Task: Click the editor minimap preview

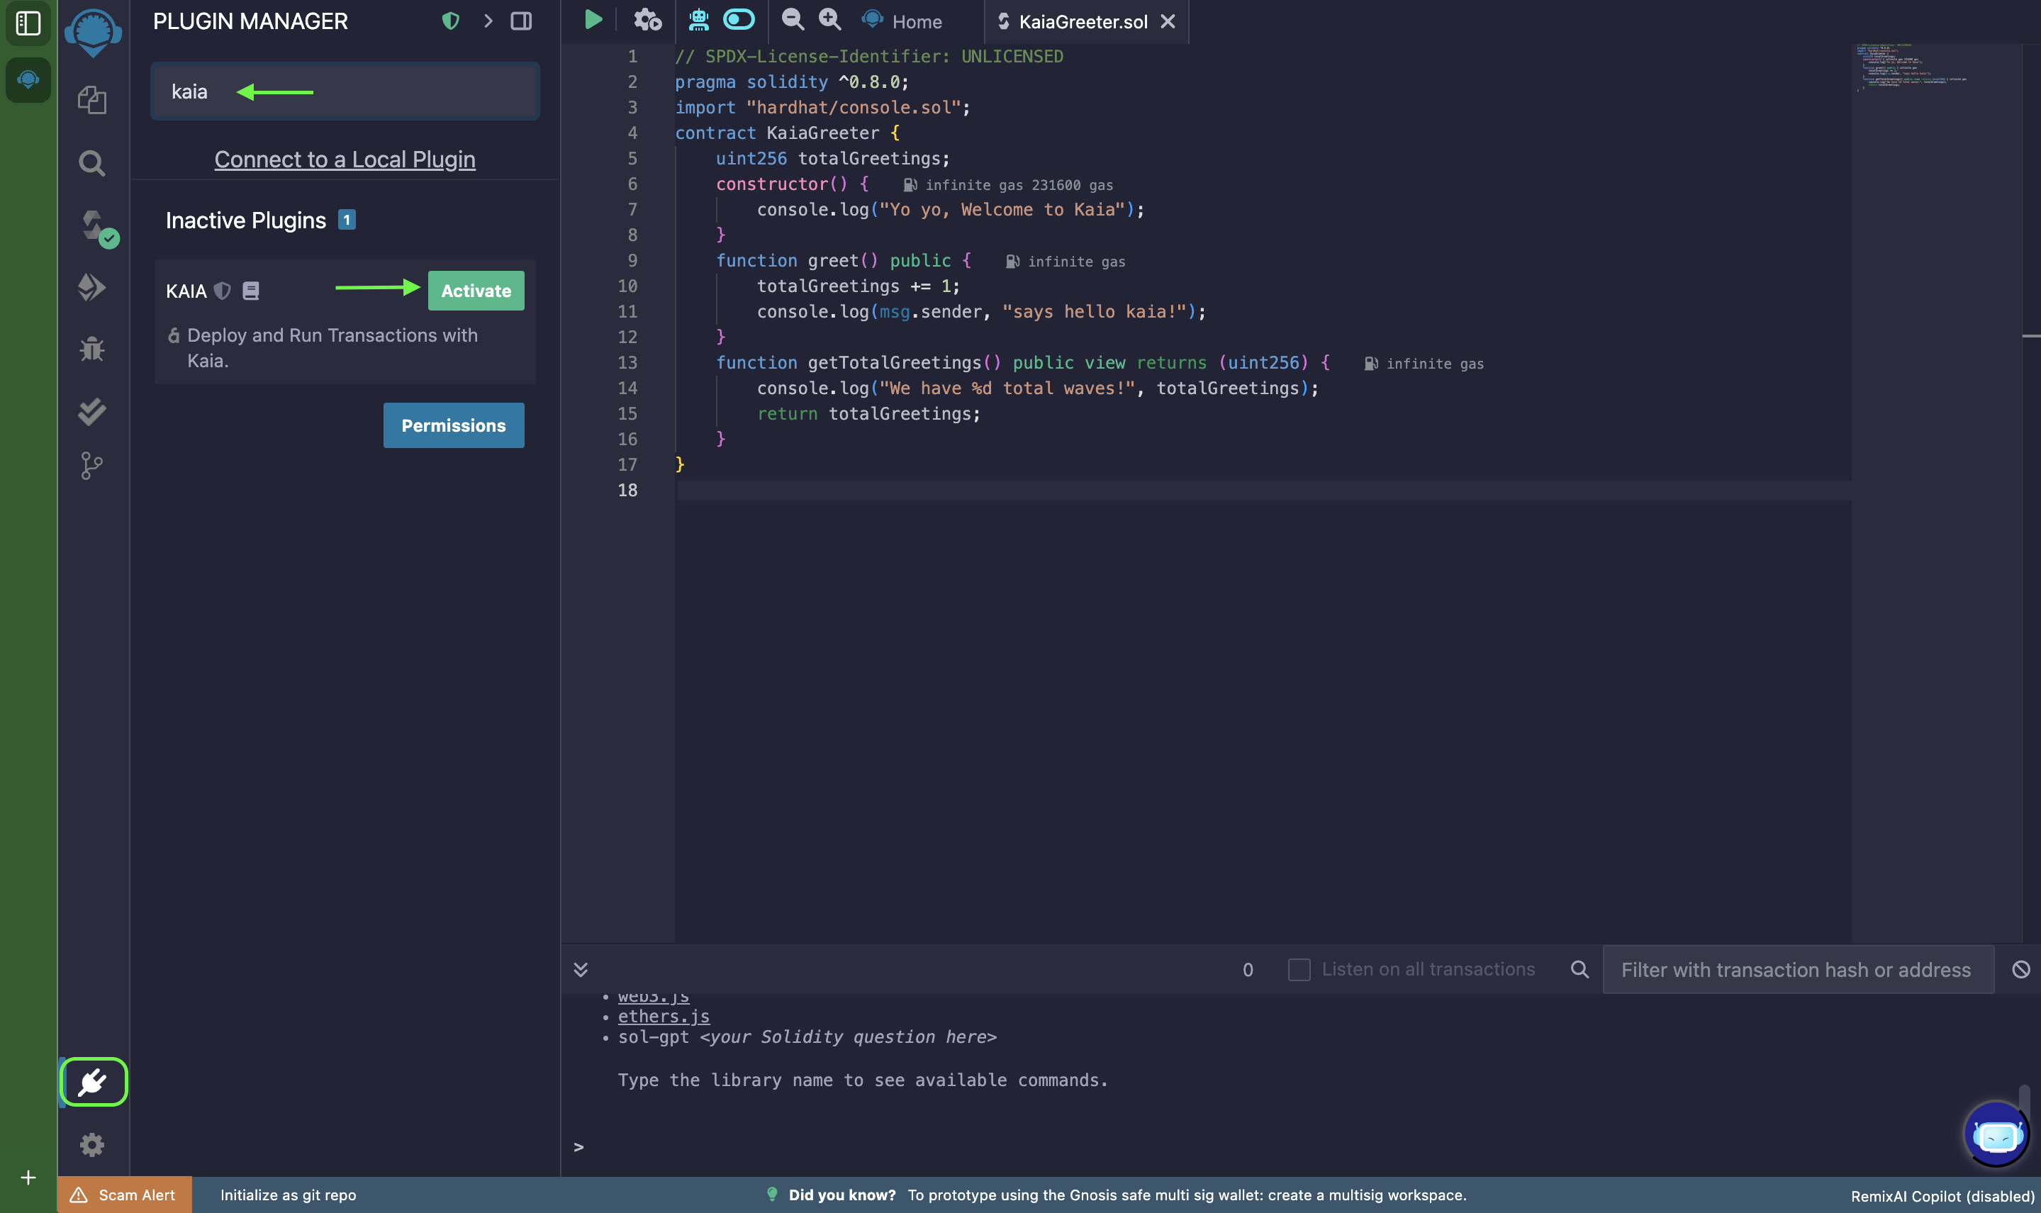Action: (x=1913, y=67)
